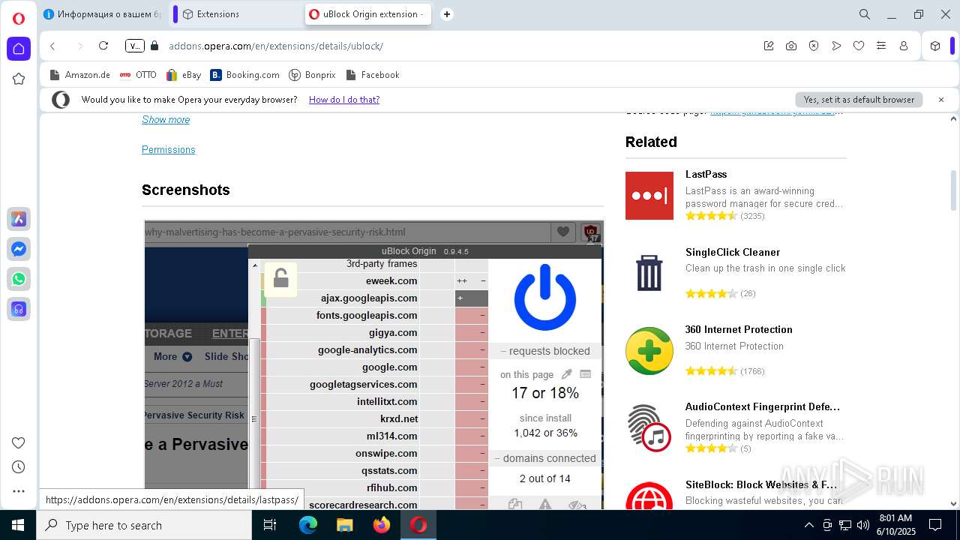Open Easy Setup sliders icon
The image size is (960, 540).
[881, 46]
